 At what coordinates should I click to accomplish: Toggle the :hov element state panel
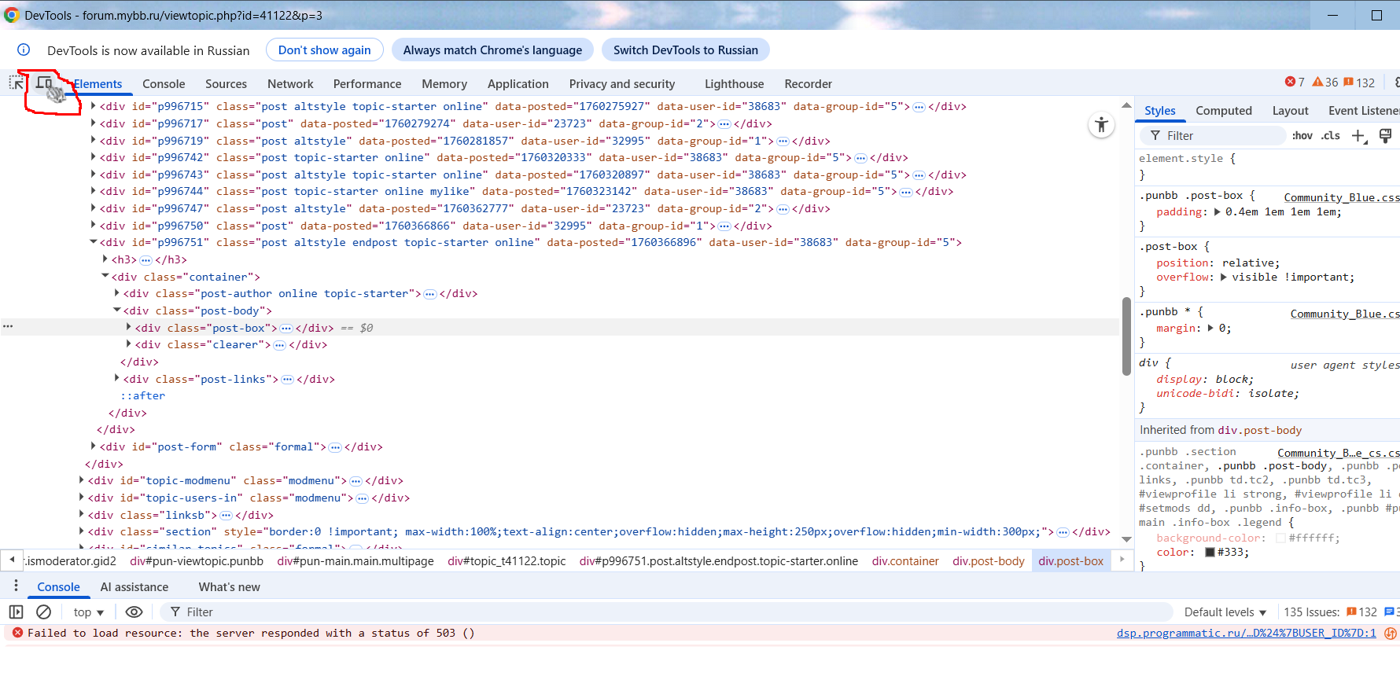(1302, 136)
